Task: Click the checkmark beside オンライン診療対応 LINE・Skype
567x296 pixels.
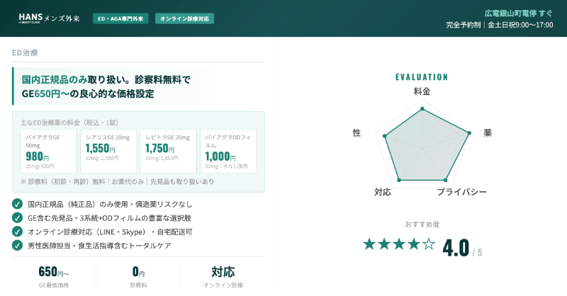Action: 18,232
